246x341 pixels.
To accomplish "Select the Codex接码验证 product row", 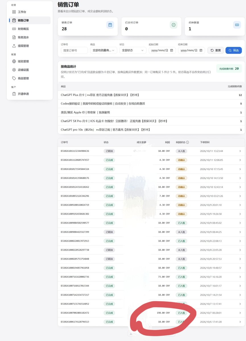I will point(151,104).
